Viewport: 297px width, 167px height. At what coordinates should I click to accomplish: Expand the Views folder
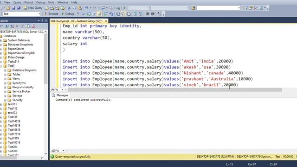pyautogui.click(x=5, y=79)
